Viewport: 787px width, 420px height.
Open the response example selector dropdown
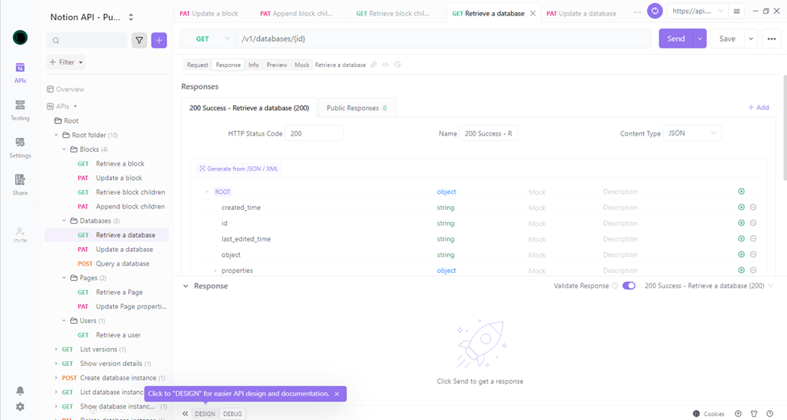[710, 285]
